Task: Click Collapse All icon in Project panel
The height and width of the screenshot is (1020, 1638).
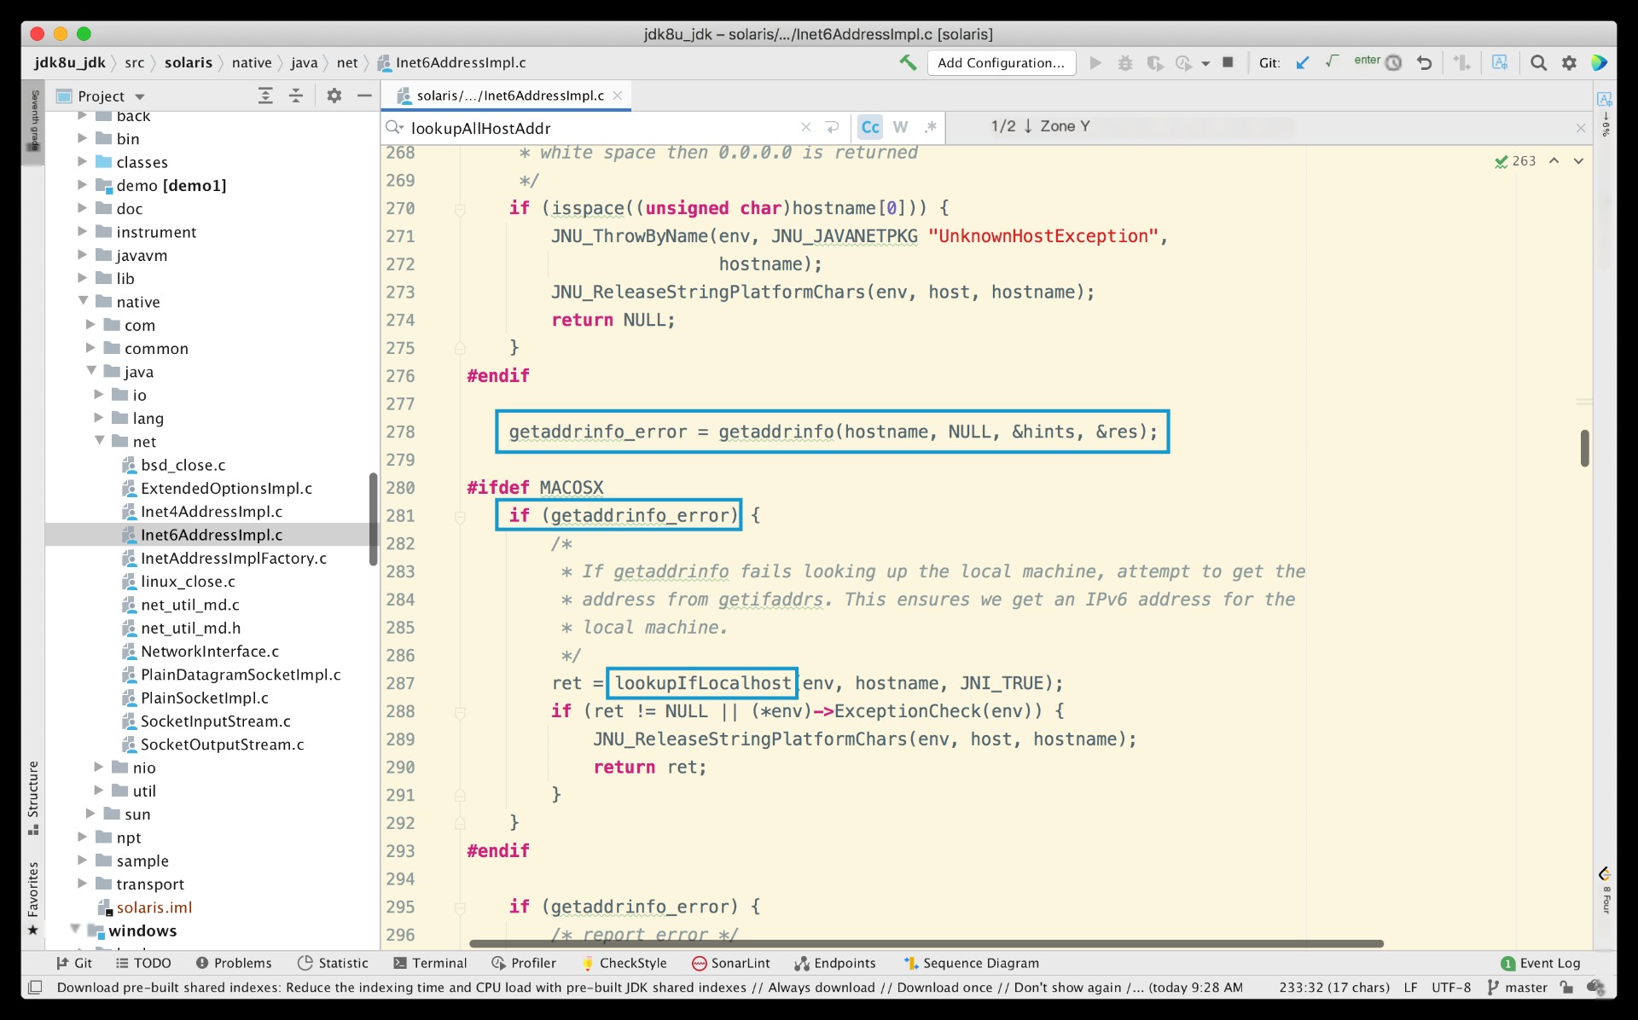Action: coord(296,96)
